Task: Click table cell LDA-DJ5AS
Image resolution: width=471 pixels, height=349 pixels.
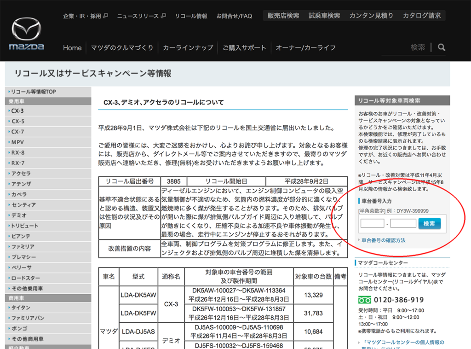Action: 138,332
